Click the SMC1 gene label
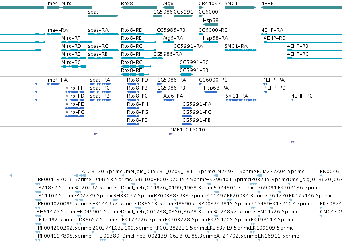The height and width of the screenshot is (242, 342). [x=231, y=4]
